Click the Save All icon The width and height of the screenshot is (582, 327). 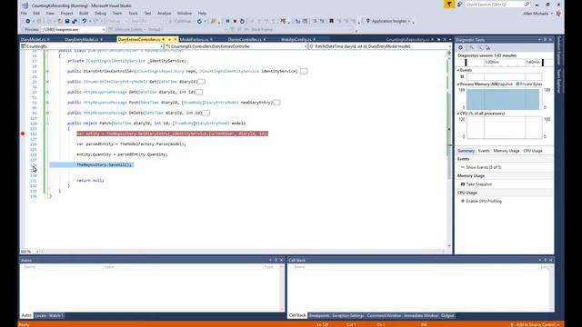[75, 21]
